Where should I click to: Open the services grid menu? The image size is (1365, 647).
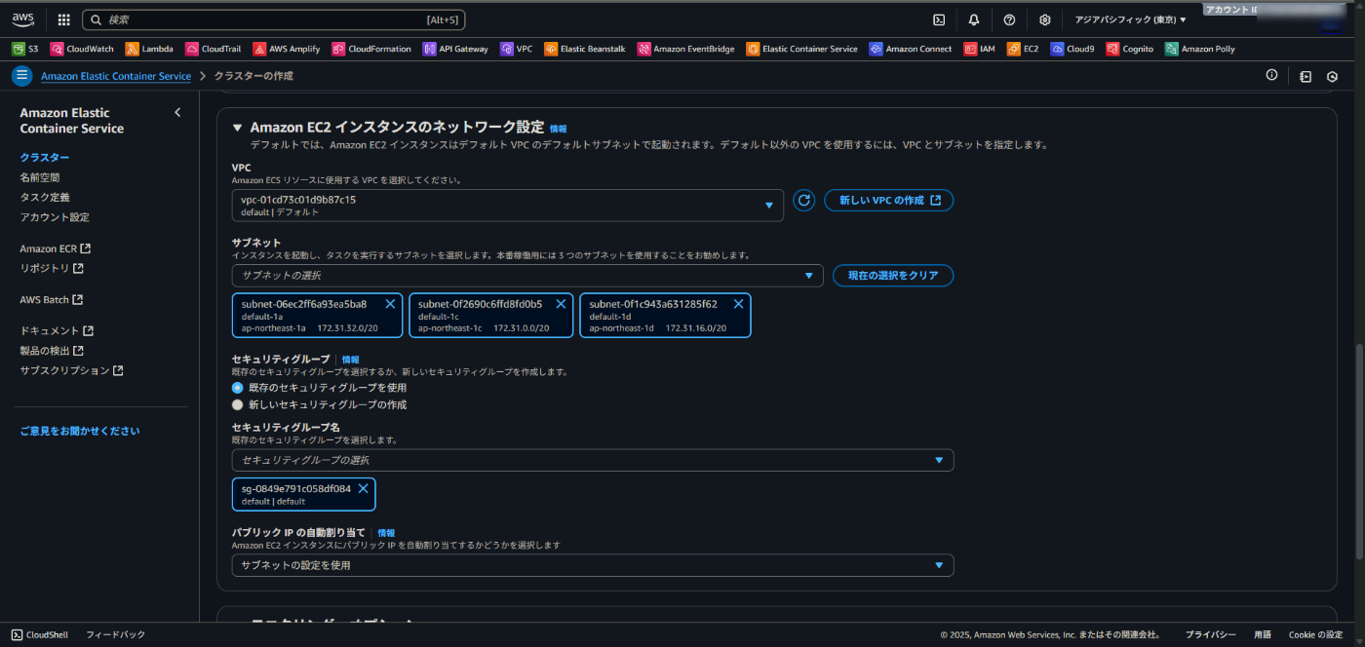64,19
